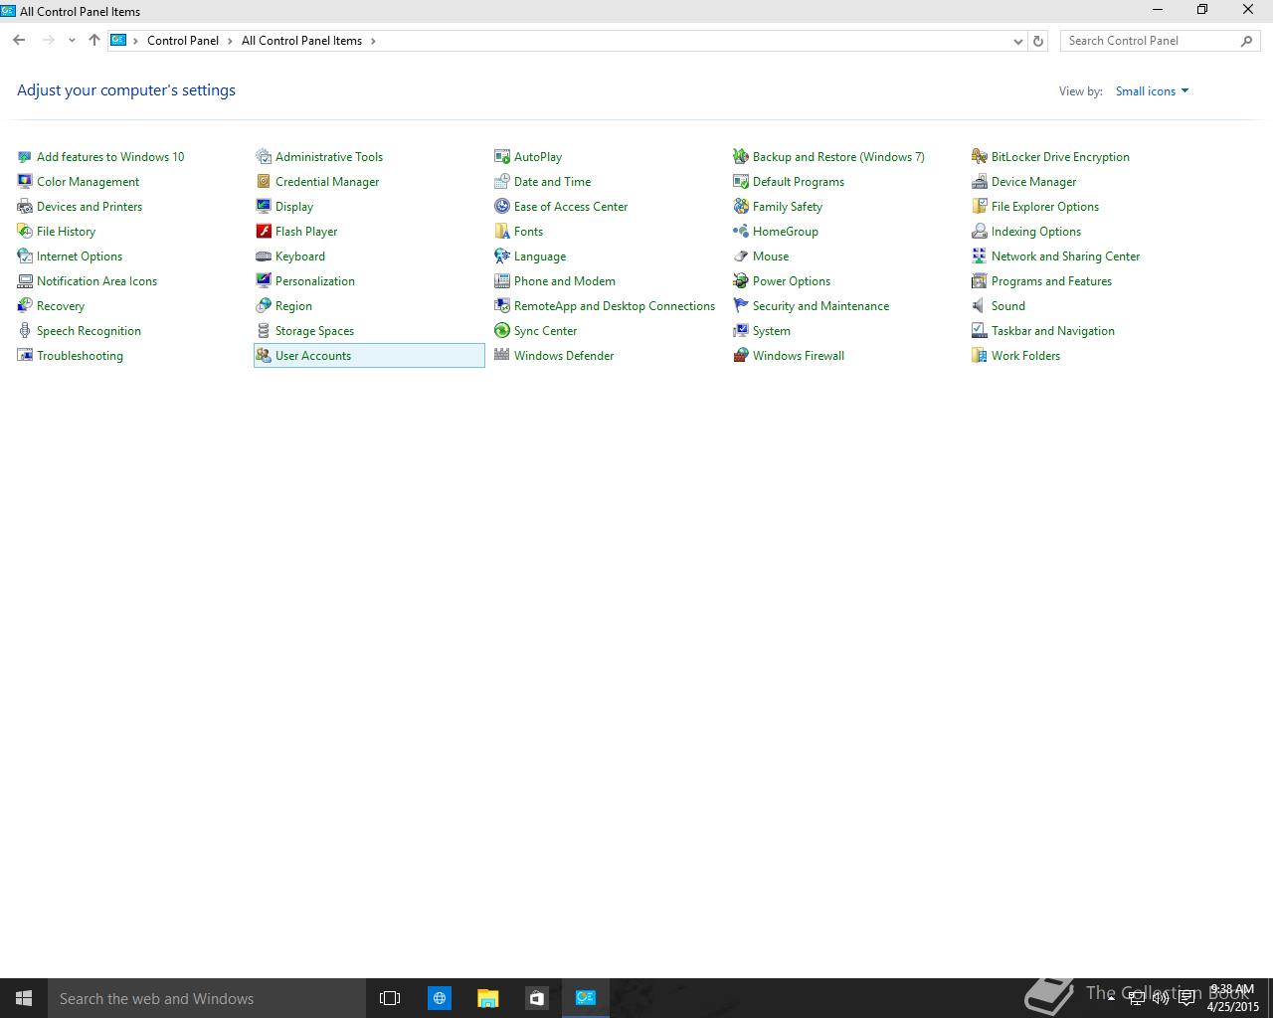1273x1018 pixels.
Task: Click the Windows Firewall icon
Action: click(x=741, y=355)
